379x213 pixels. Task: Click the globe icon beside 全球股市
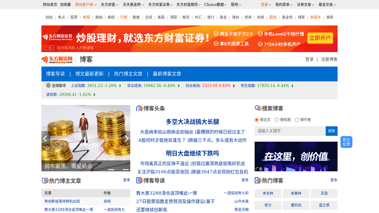tap(48, 86)
